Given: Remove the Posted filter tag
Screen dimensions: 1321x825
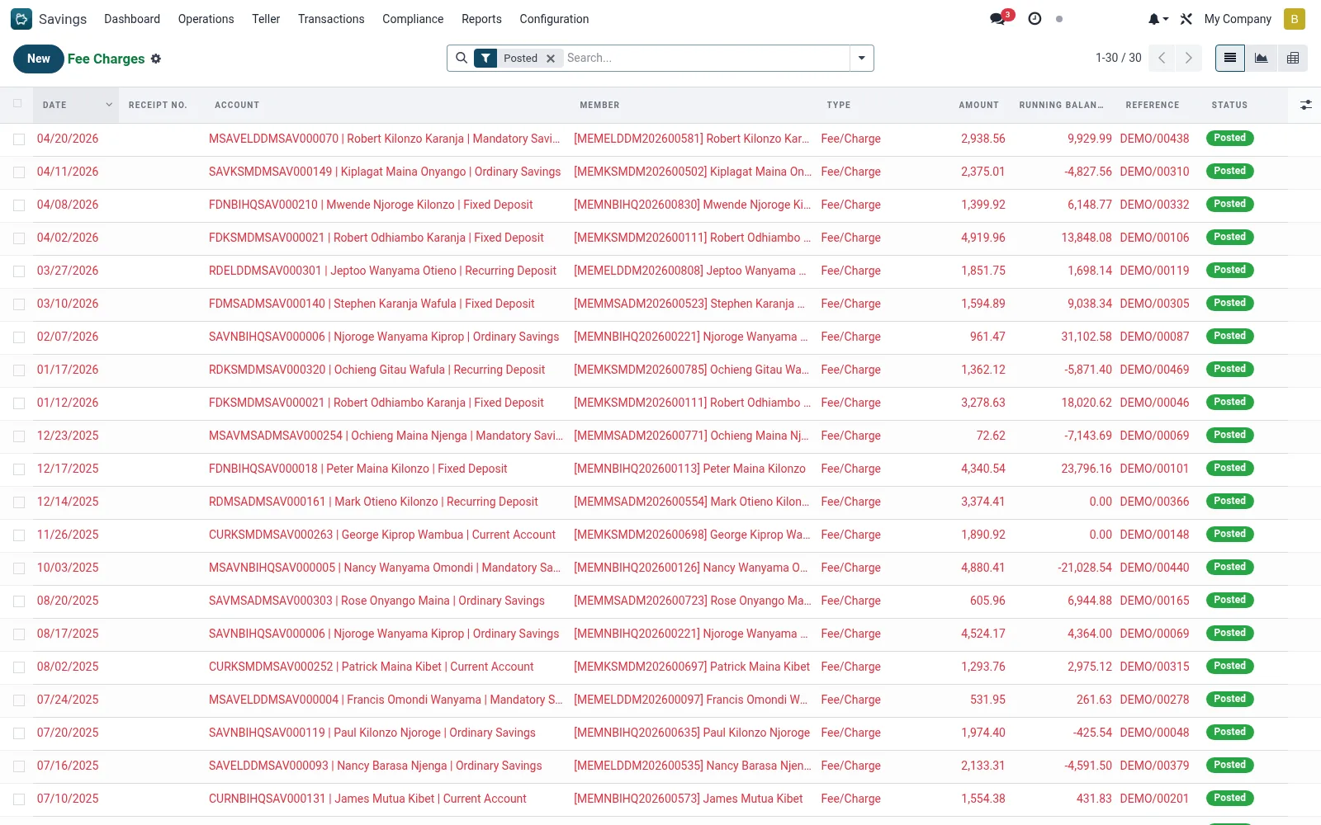Looking at the screenshot, I should tap(551, 59).
